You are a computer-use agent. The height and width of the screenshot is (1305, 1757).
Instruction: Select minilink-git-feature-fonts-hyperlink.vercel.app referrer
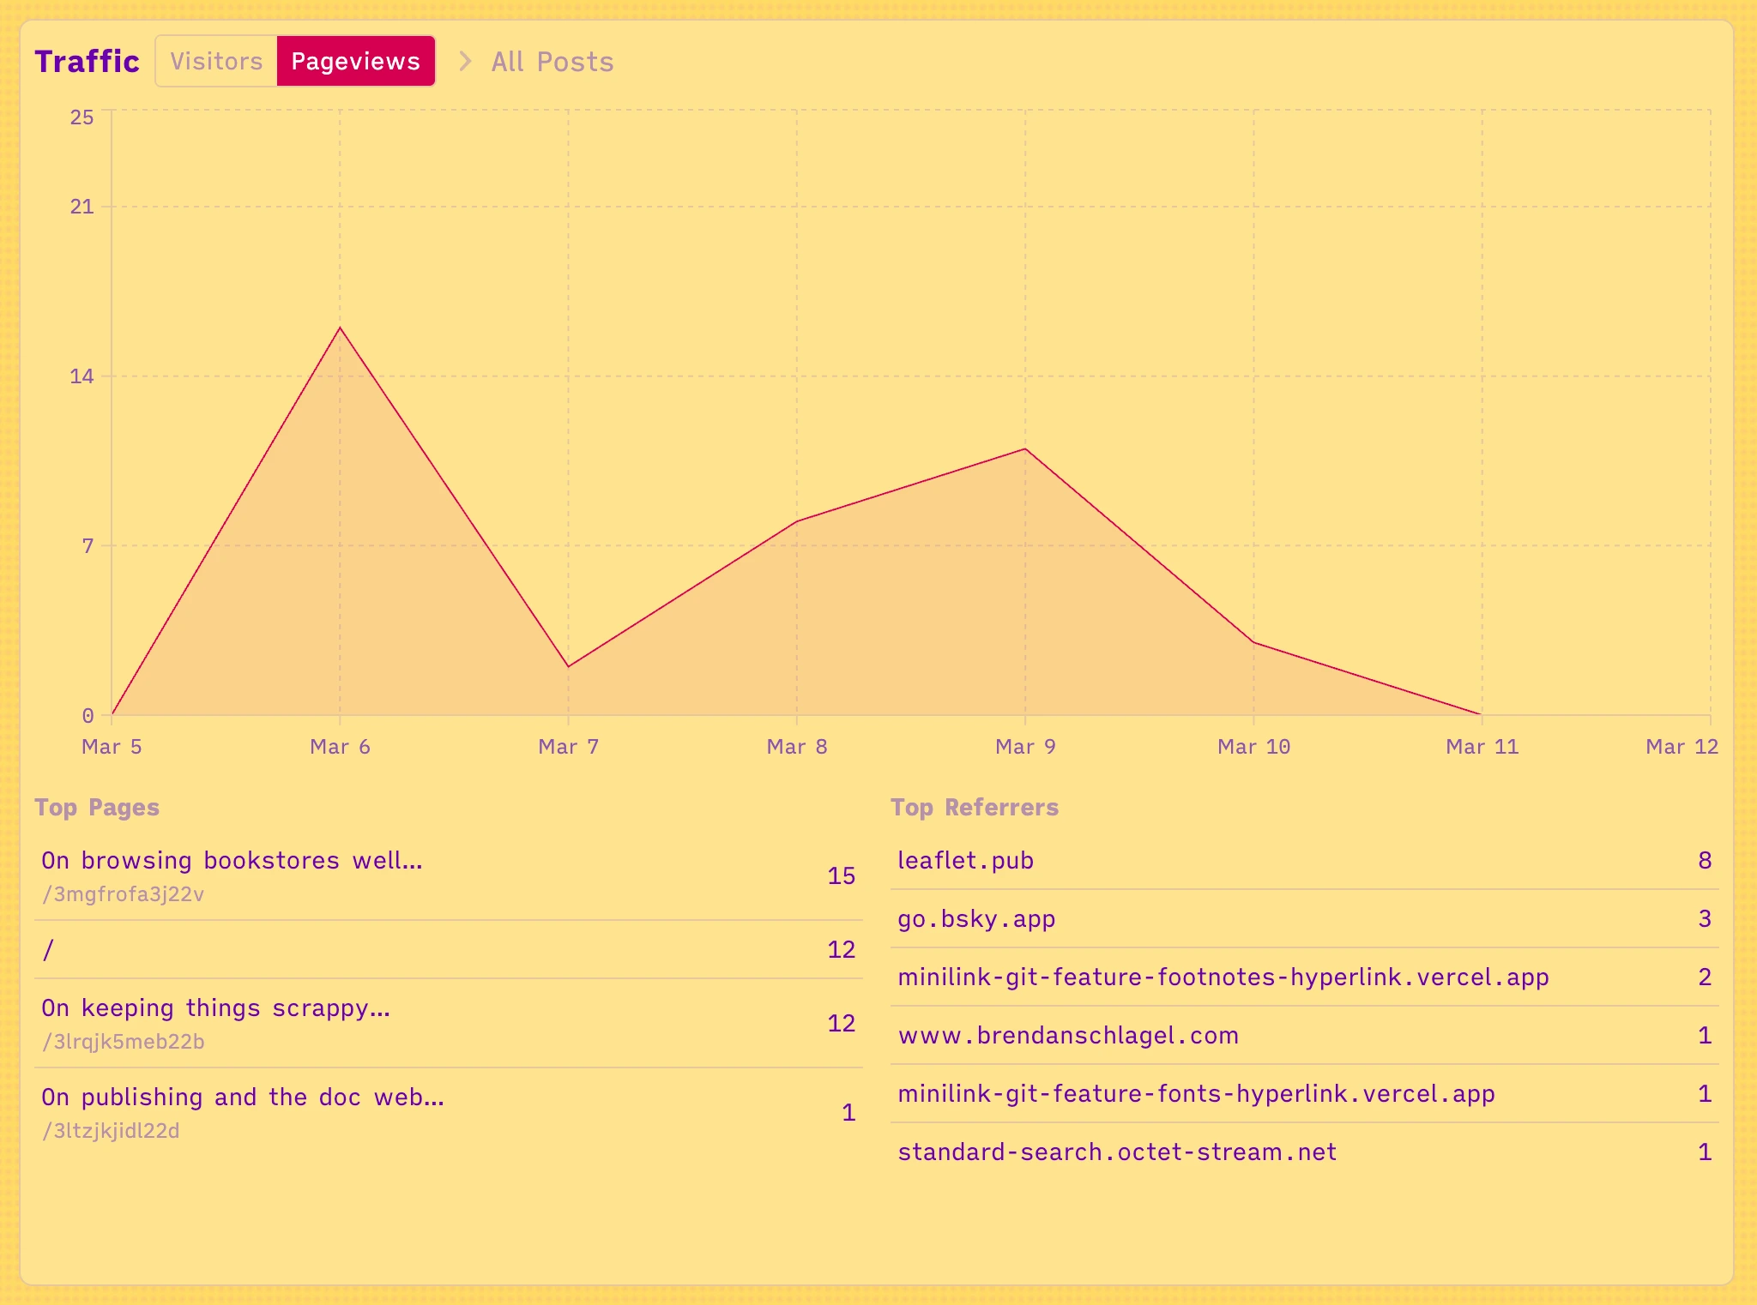tap(1196, 1094)
